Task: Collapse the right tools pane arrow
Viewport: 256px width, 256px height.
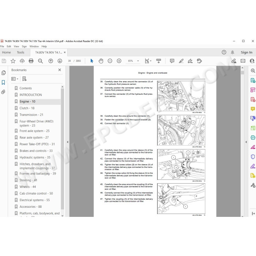Action: pos(246,142)
